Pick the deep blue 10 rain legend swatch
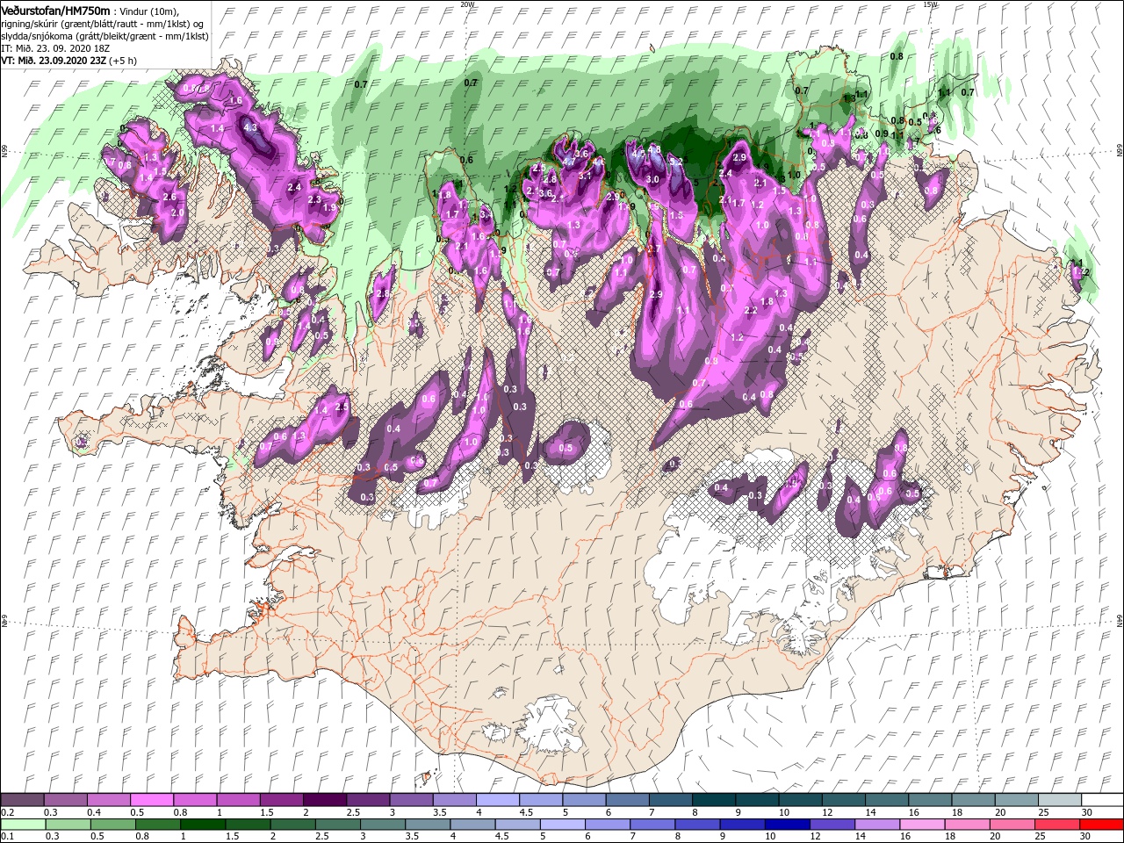This screenshot has width=1124, height=843. [x=788, y=824]
